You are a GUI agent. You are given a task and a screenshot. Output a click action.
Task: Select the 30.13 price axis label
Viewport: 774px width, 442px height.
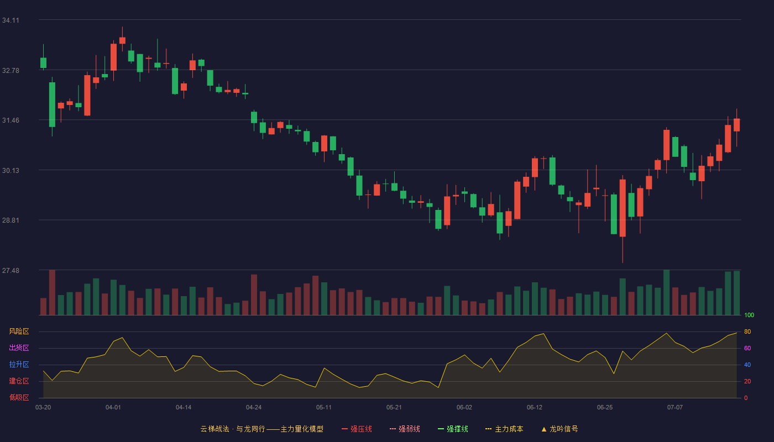(11, 171)
